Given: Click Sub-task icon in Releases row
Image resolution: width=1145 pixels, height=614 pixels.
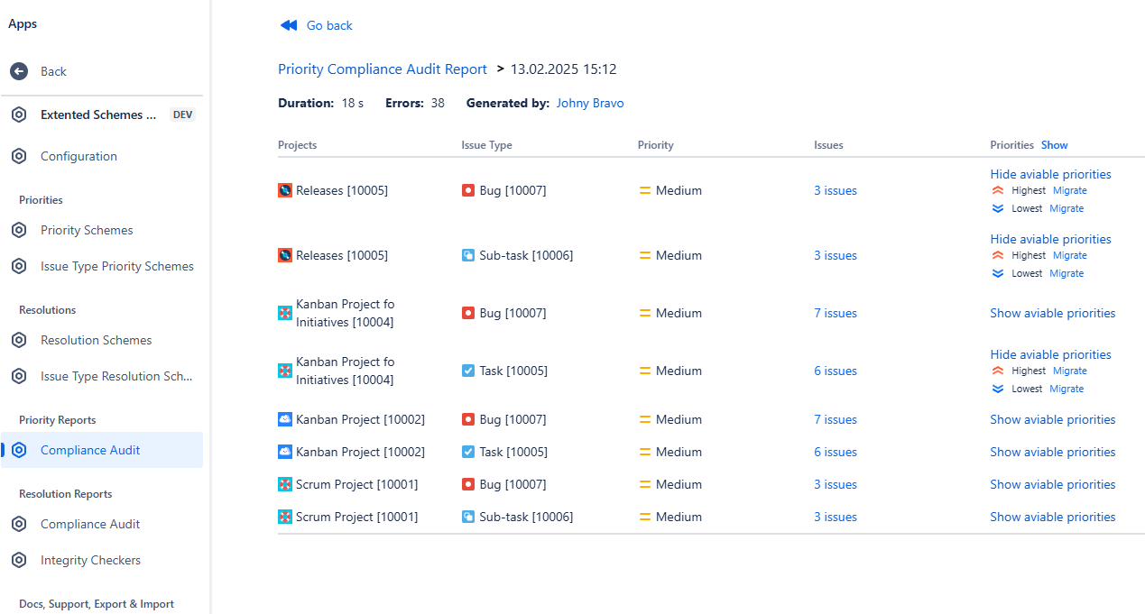Looking at the screenshot, I should [x=468, y=255].
